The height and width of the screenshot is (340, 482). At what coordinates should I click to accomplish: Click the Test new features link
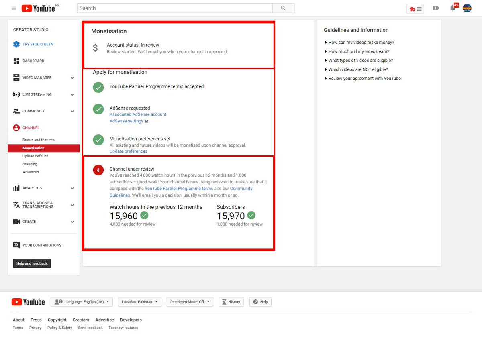[x=123, y=328]
